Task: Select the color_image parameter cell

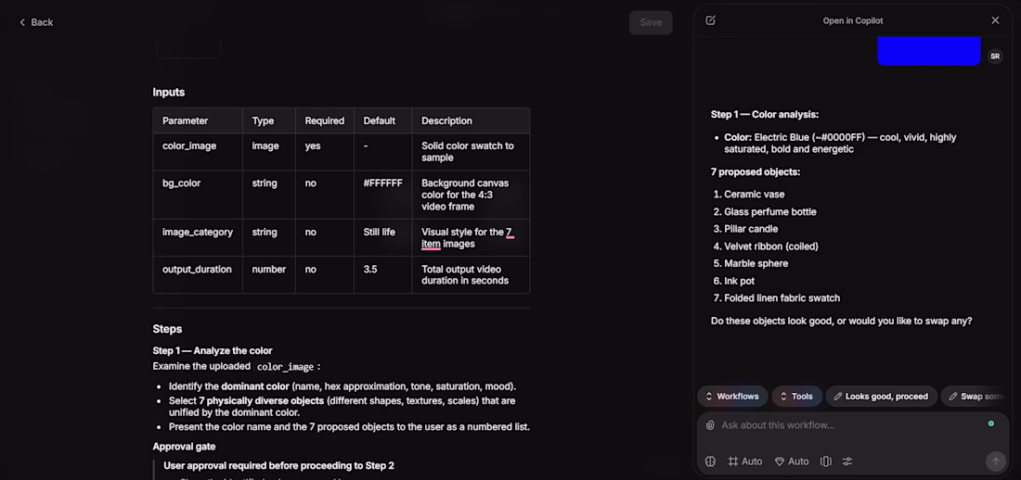Action: [x=188, y=146]
